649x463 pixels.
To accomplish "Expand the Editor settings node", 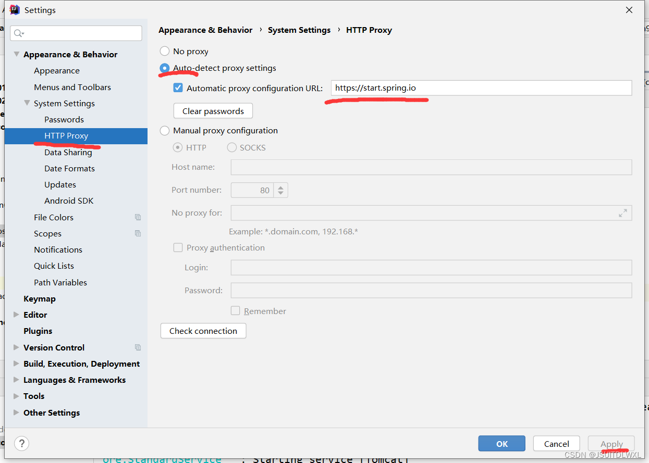I will click(x=16, y=315).
